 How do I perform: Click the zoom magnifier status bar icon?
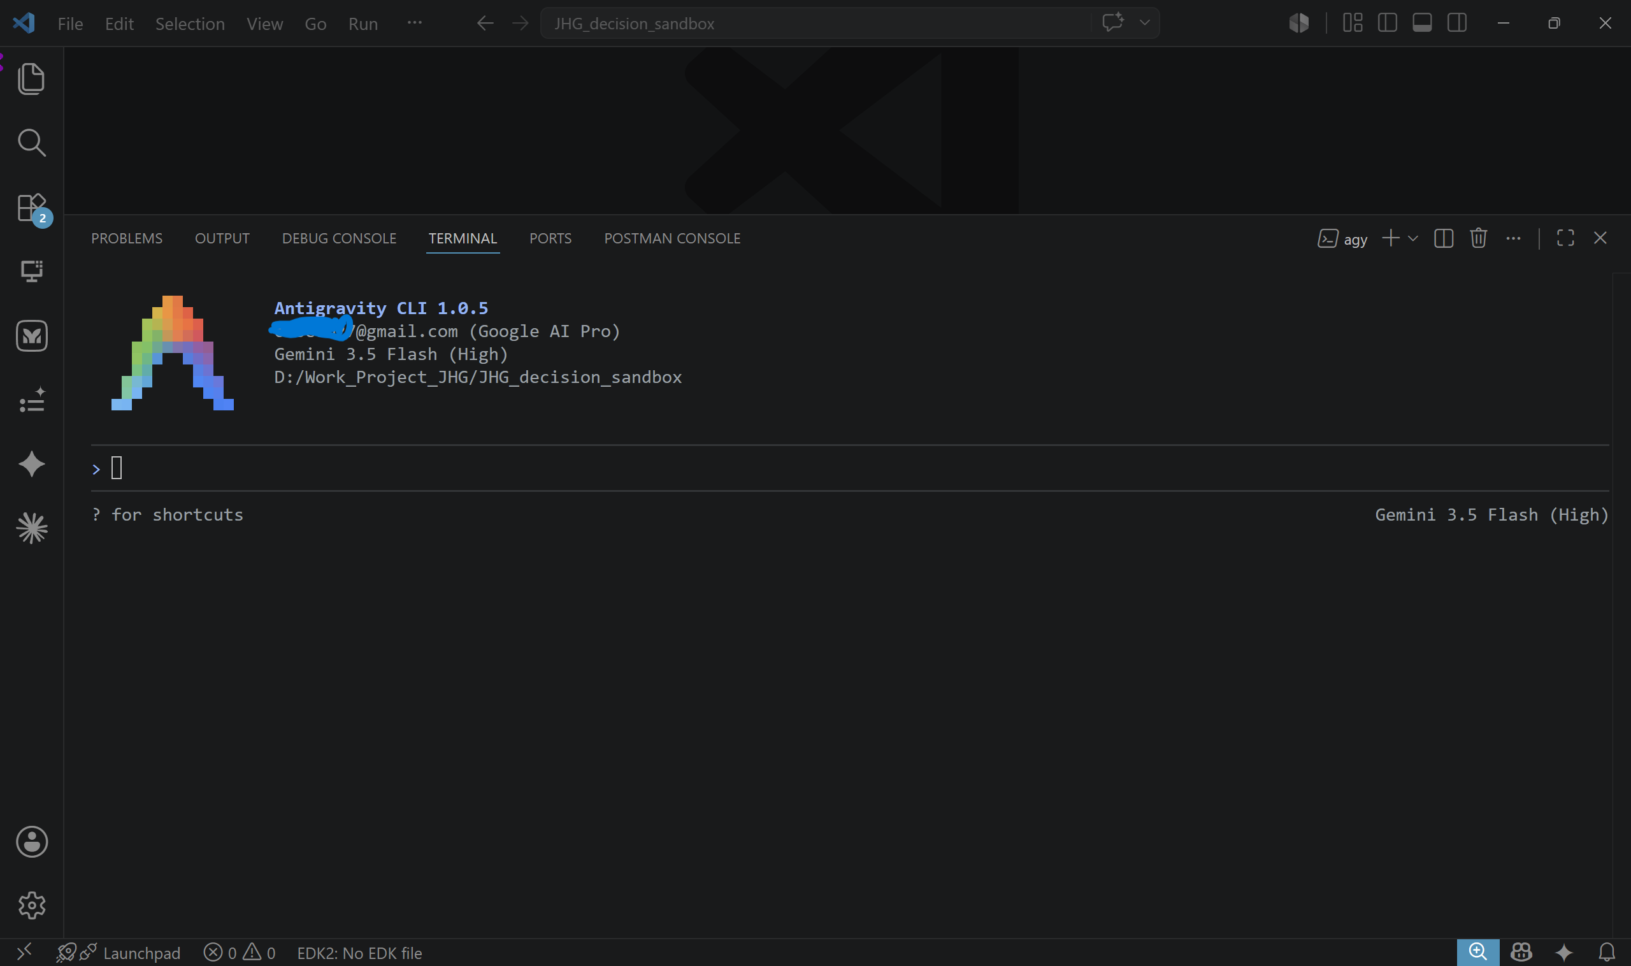pyautogui.click(x=1477, y=953)
